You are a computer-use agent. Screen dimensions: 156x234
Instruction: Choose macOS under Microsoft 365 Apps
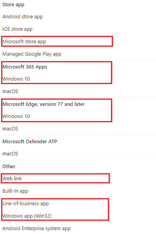point(10,91)
